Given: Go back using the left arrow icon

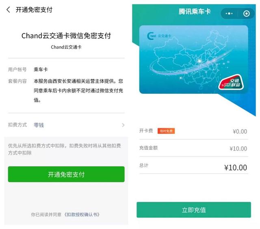Looking at the screenshot, I should (x=8, y=10).
